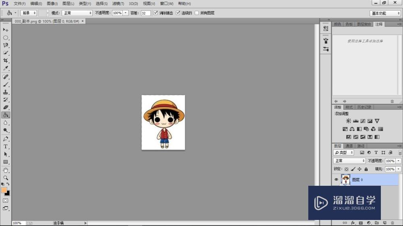Select the Dodge tool

click(5, 130)
